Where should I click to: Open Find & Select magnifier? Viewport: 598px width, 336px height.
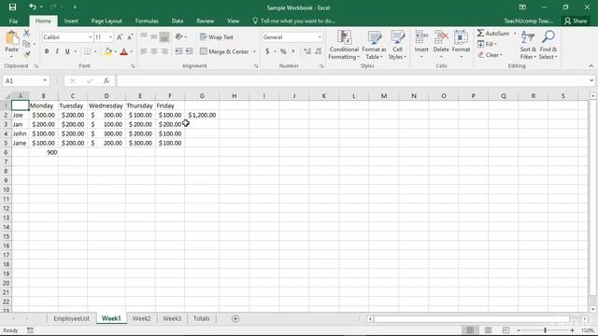(x=548, y=45)
